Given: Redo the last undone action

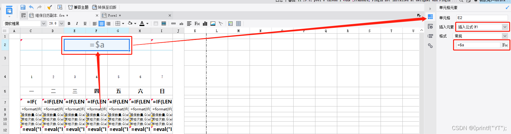Looking at the screenshot, I should point(39,7).
